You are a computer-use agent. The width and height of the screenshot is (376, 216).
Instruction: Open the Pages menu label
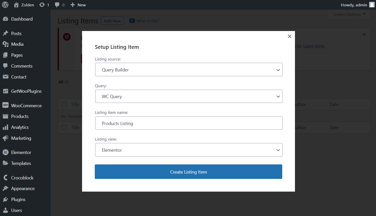click(x=17, y=55)
